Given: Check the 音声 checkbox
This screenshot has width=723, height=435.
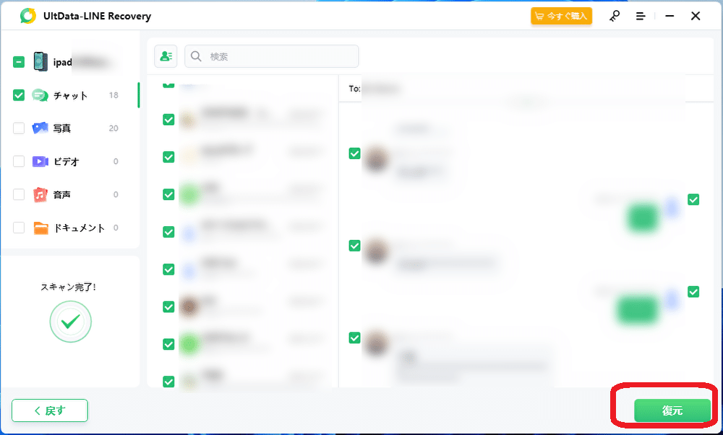Looking at the screenshot, I should click(19, 194).
